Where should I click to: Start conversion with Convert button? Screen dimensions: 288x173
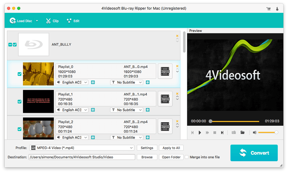(x=254, y=153)
